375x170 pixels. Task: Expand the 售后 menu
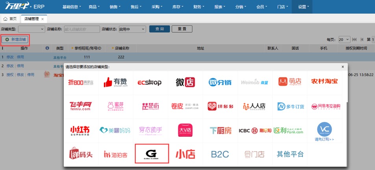pyautogui.click(x=136, y=7)
